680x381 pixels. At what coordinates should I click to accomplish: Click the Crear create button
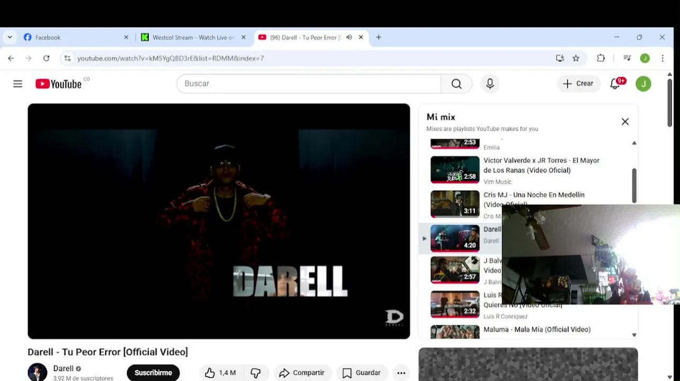coord(578,84)
